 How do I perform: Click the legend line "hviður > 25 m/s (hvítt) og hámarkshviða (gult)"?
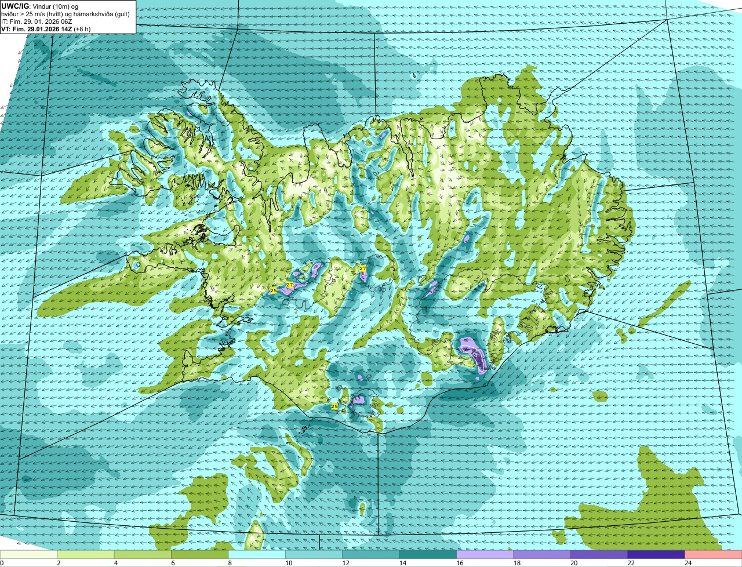(x=66, y=13)
